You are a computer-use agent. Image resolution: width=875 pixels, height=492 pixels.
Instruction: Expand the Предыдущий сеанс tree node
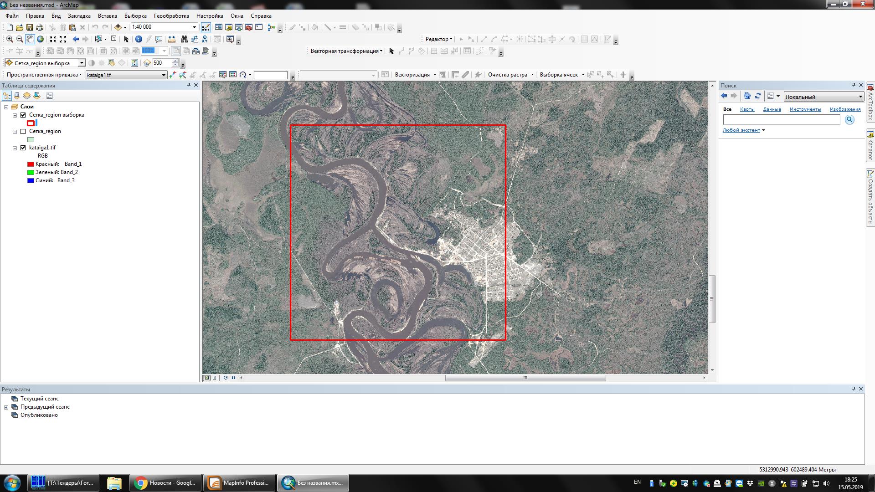6,407
